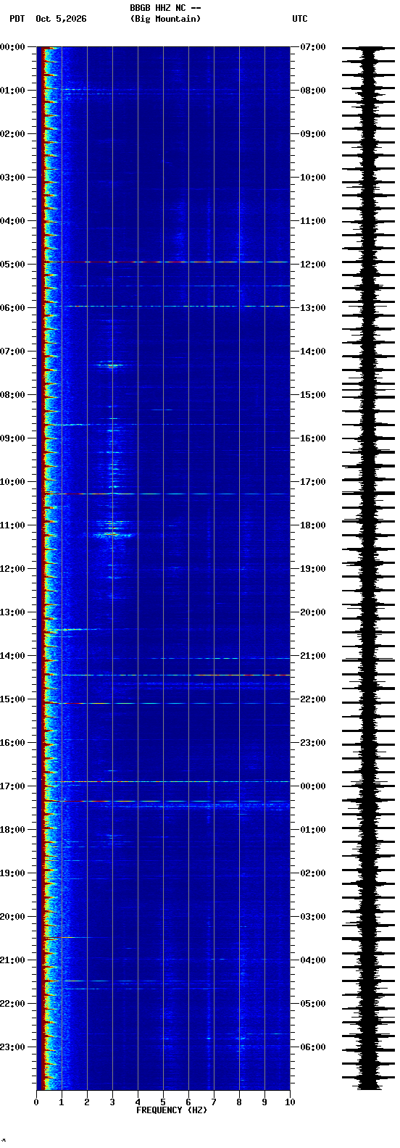The width and height of the screenshot is (400, 1148).
Task: Click the PDT time label '11:00'
Action: [12, 525]
